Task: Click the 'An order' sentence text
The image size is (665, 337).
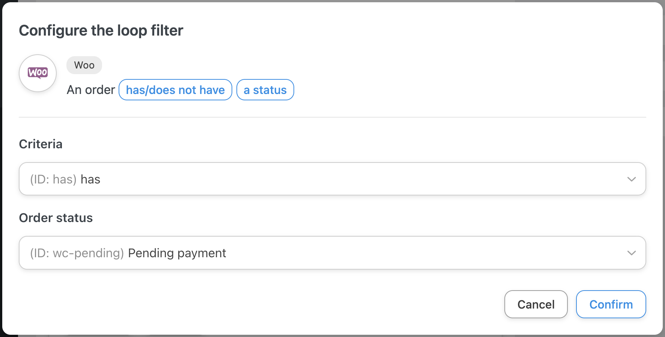Action: click(91, 90)
